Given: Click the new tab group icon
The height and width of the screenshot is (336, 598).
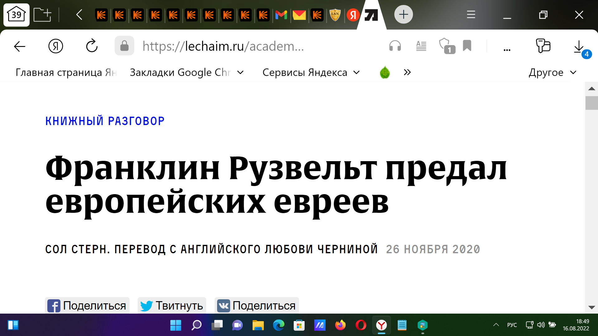Looking at the screenshot, I should pyautogui.click(x=42, y=15).
